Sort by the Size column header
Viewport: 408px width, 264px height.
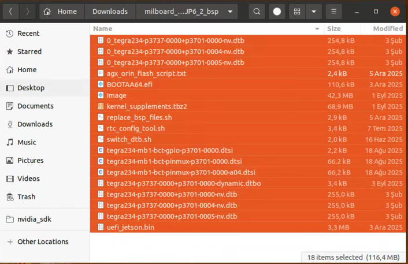(342, 29)
